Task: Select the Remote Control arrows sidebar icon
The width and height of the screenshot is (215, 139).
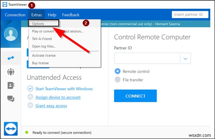Action: pyautogui.click(x=11, y=58)
